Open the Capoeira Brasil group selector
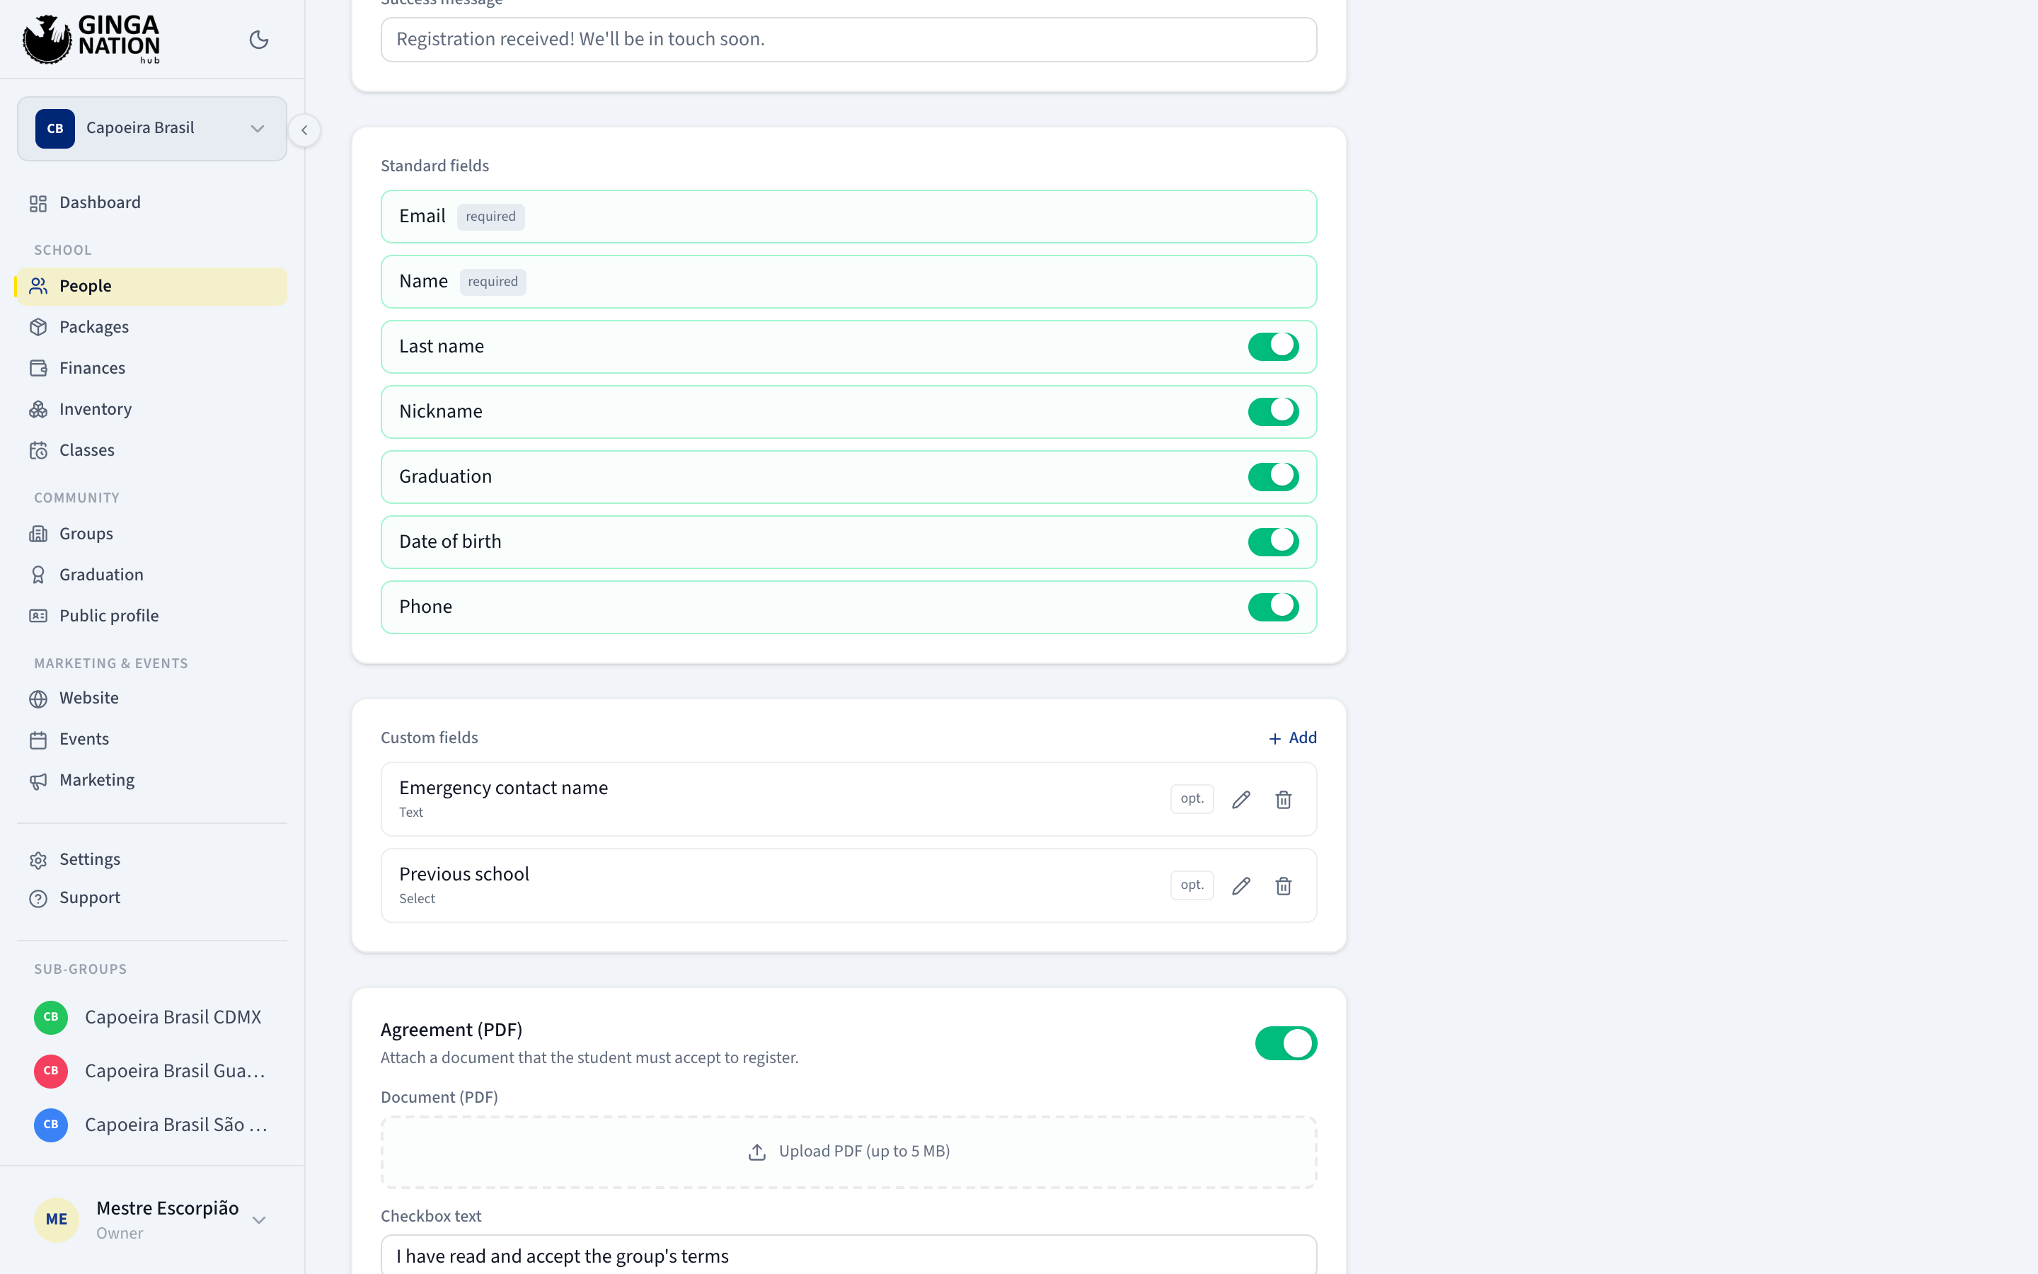 [151, 128]
